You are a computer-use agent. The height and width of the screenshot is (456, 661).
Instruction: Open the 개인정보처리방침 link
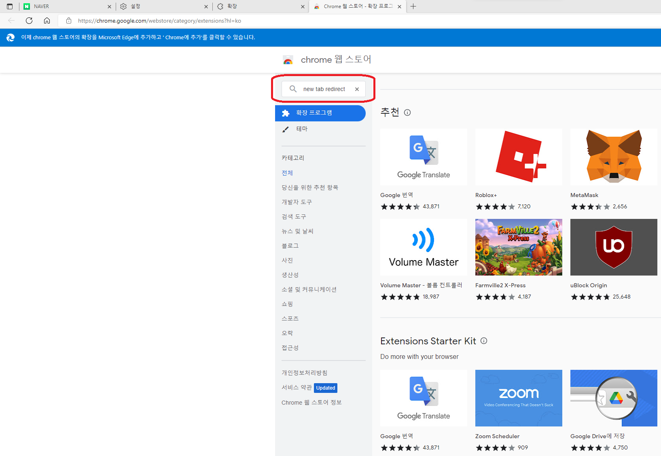(x=305, y=373)
